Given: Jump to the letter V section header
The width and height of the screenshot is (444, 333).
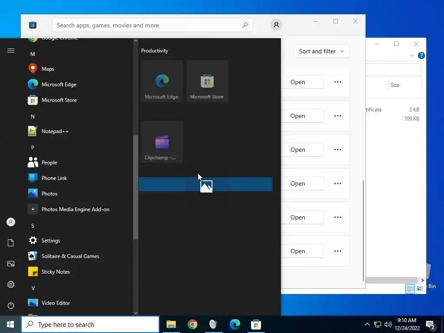Looking at the screenshot, I should [33, 288].
